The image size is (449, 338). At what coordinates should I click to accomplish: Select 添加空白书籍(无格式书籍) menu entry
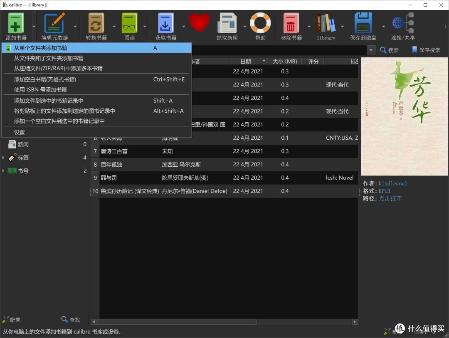click(x=96, y=79)
